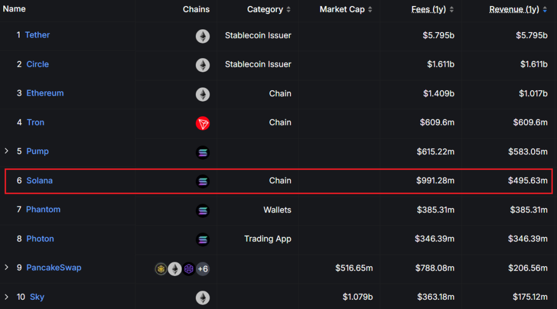Click the Solana chain icon in Phantom row
This screenshot has width=557, height=309.
(x=202, y=211)
